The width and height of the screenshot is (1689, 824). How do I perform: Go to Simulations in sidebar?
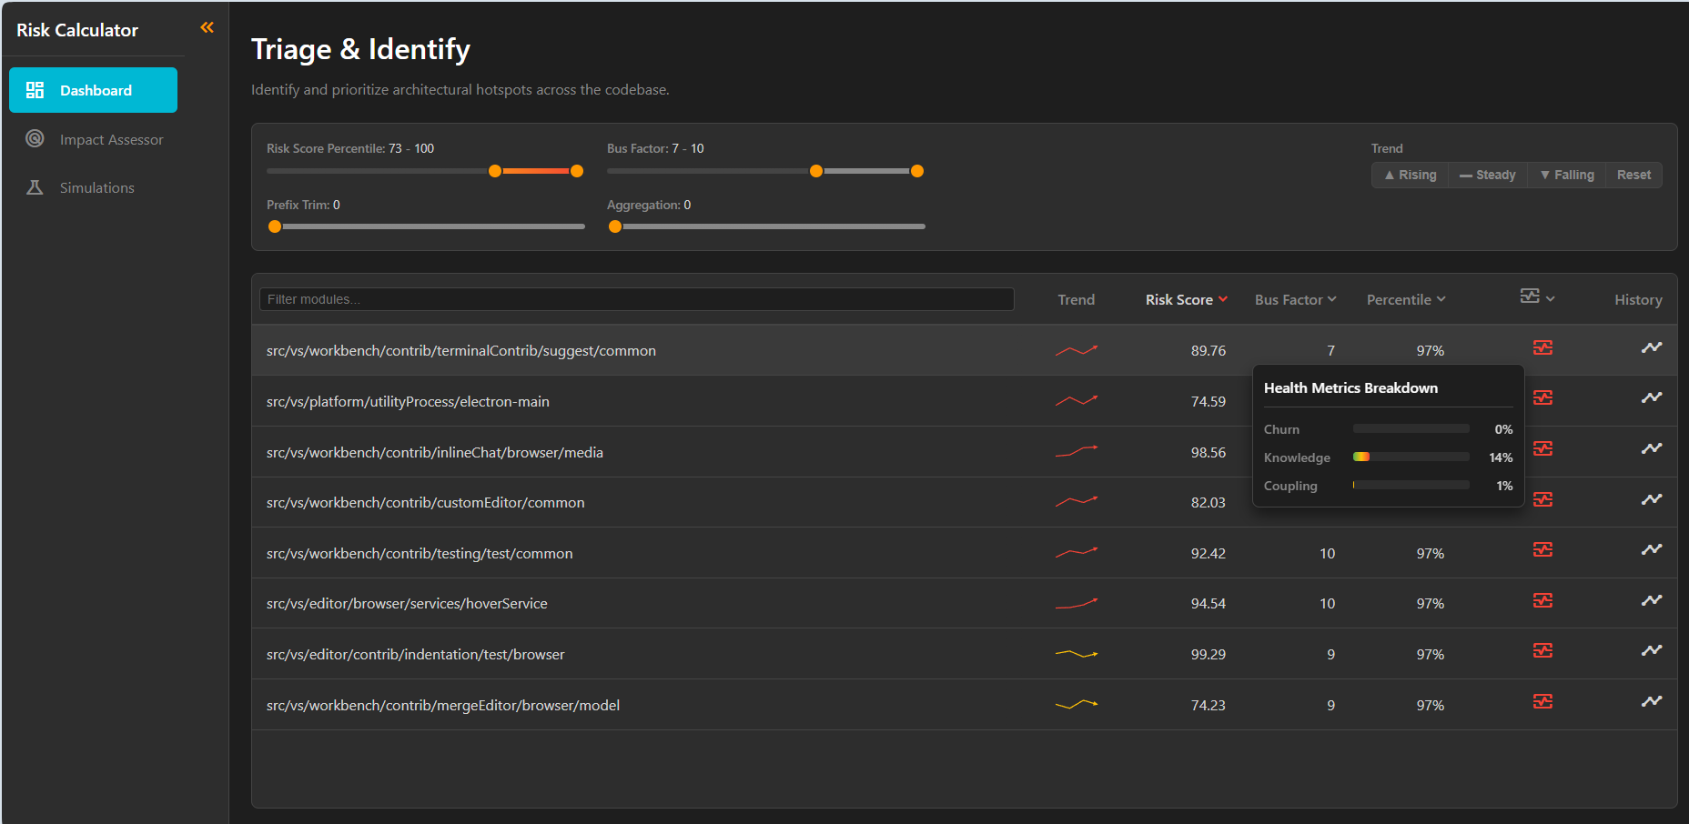coord(96,187)
